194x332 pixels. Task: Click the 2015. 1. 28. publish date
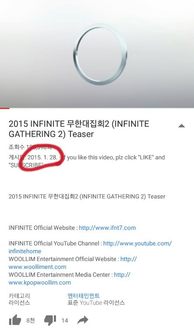click(x=42, y=157)
